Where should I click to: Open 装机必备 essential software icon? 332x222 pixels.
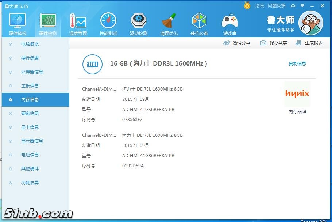point(199,24)
